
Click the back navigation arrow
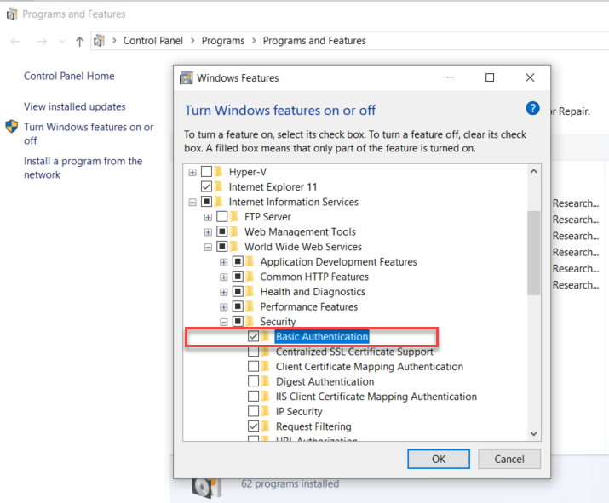tap(15, 41)
